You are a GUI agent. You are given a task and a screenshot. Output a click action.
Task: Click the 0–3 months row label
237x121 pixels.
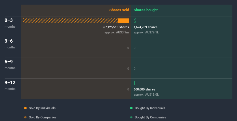10,23
